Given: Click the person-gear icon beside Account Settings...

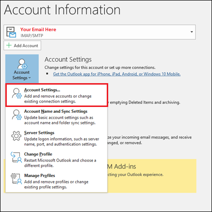Looking at the screenshot, I should click(x=16, y=93).
